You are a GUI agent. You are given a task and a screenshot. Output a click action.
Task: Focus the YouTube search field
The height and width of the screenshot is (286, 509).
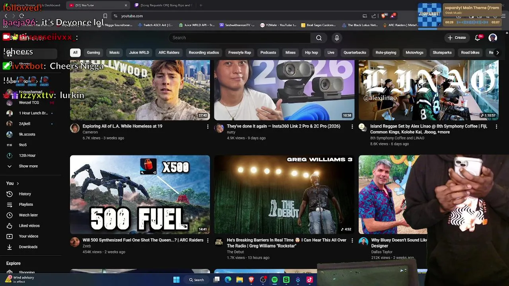[x=240, y=38]
